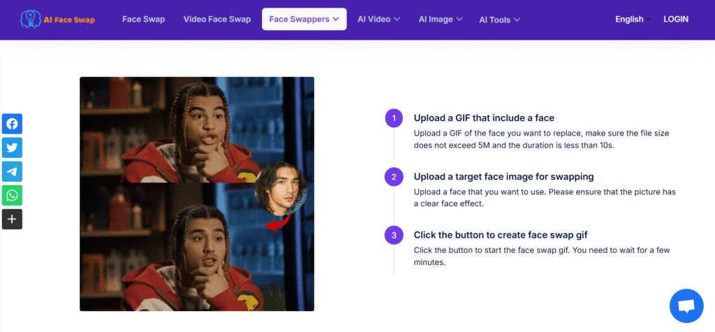Expand the Face Swappers dropdown
The width and height of the screenshot is (715, 332).
tap(304, 19)
